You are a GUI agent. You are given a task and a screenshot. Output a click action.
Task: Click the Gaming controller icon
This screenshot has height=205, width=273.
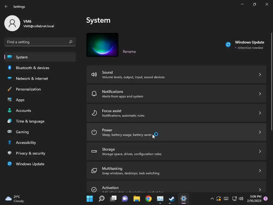pyautogui.click(x=10, y=132)
